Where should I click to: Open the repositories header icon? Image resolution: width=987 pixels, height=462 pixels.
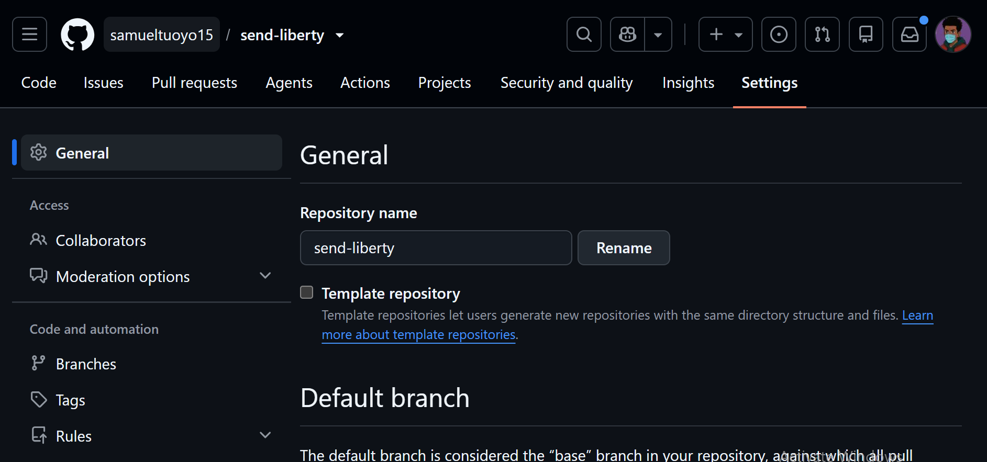click(866, 35)
